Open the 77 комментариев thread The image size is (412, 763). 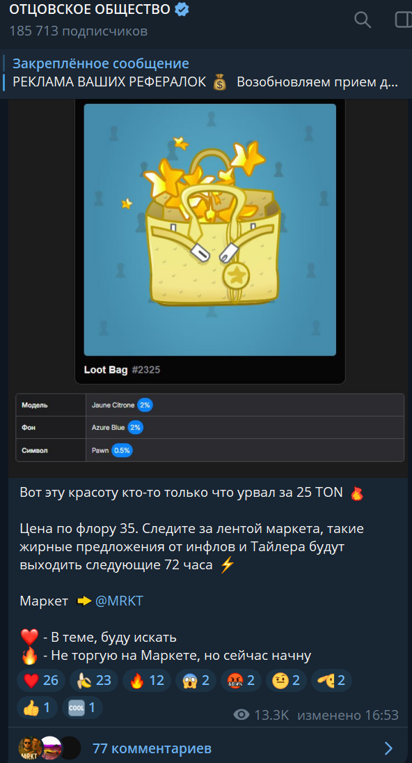(152, 748)
